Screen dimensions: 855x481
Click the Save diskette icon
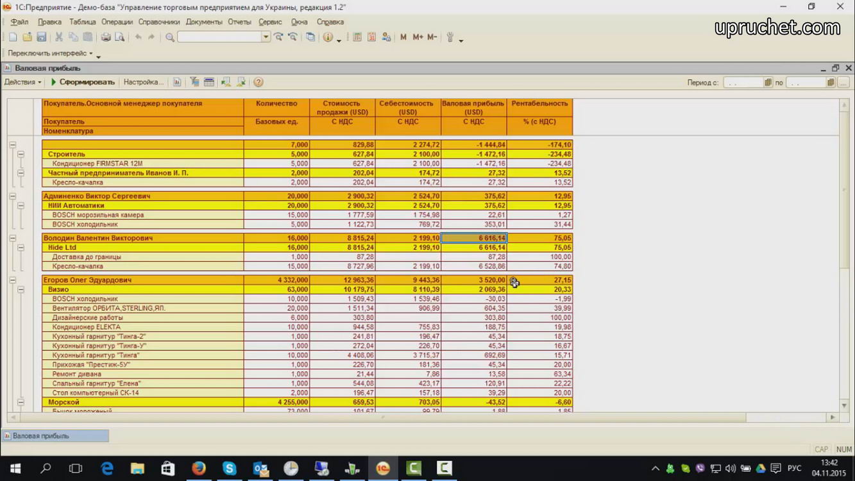42,37
